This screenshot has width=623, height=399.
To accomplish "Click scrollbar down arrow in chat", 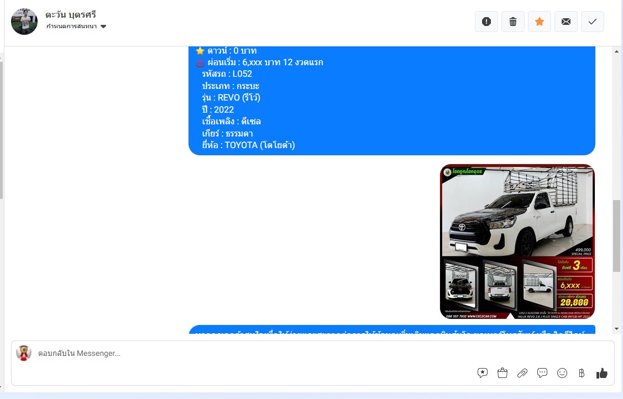I will [617, 329].
